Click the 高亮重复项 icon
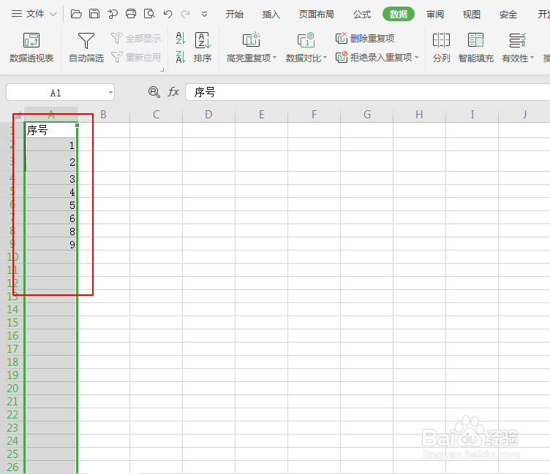The height and width of the screenshot is (474, 550). pyautogui.click(x=251, y=40)
